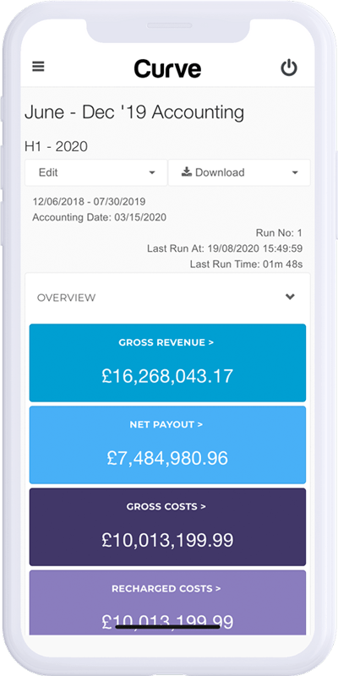Tap the phone home indicator bar
338x676 pixels.
coord(167,626)
